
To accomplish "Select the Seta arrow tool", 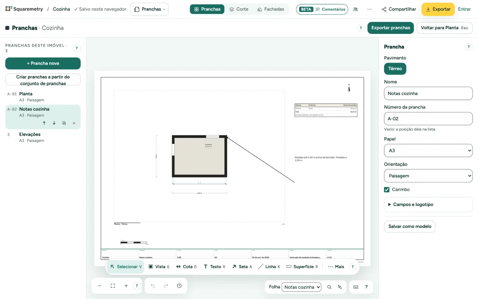I will tap(242, 267).
